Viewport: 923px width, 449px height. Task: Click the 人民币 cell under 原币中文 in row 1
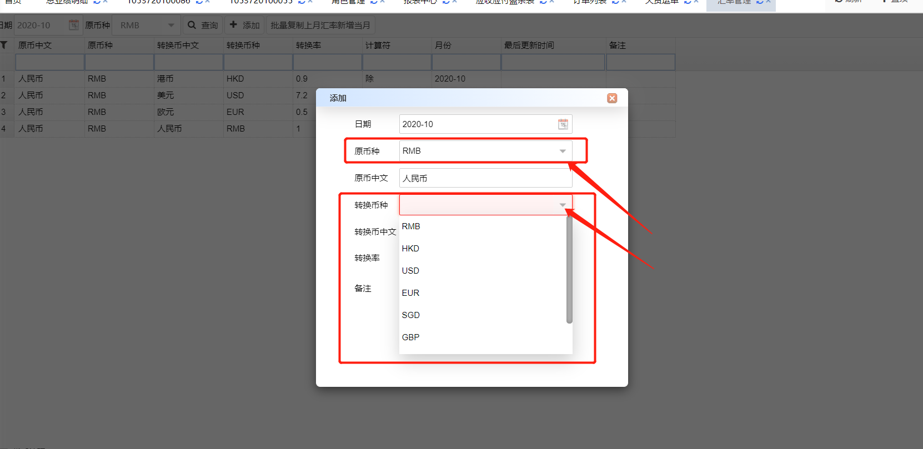click(x=50, y=79)
